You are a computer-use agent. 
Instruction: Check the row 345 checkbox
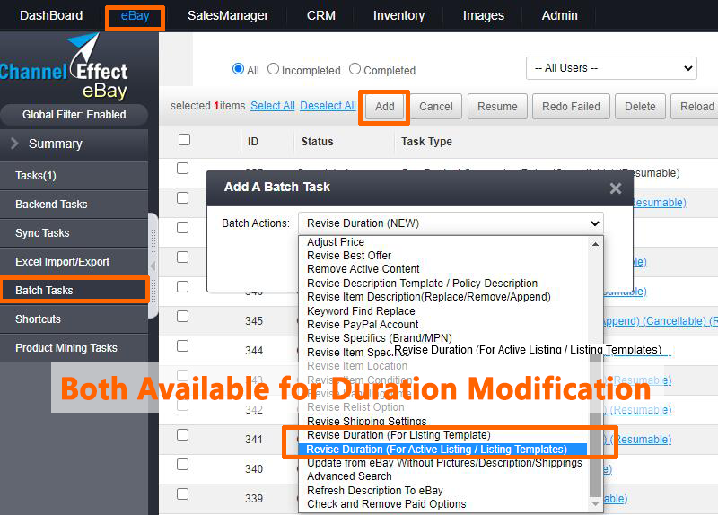tap(182, 317)
